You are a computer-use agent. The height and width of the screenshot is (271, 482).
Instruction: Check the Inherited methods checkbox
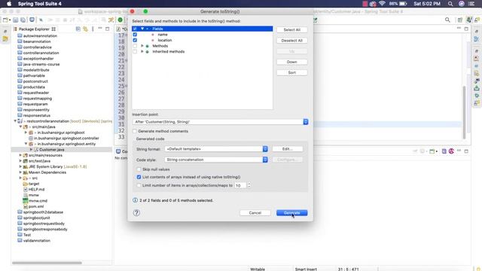tap(135, 52)
